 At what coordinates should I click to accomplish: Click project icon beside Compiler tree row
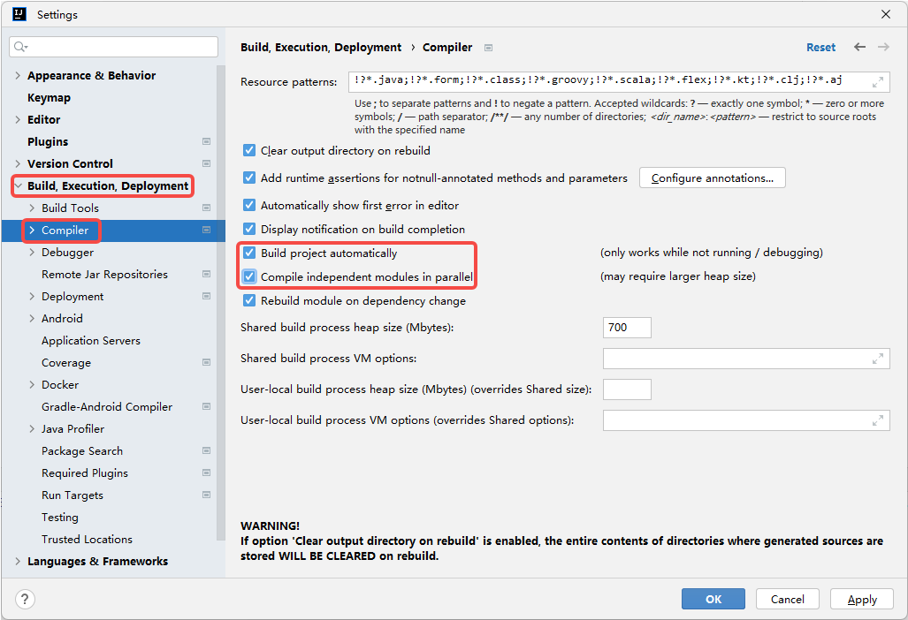pyautogui.click(x=206, y=231)
